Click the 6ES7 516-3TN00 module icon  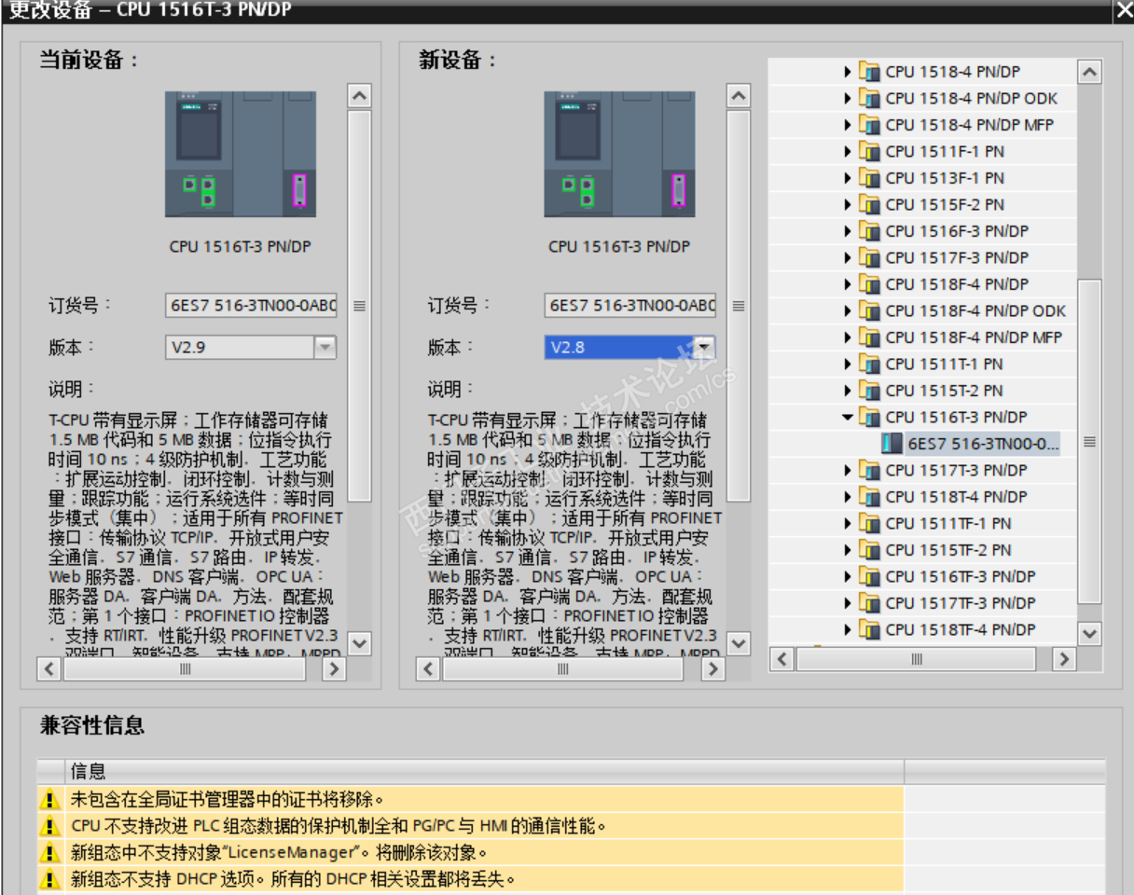[x=892, y=444]
